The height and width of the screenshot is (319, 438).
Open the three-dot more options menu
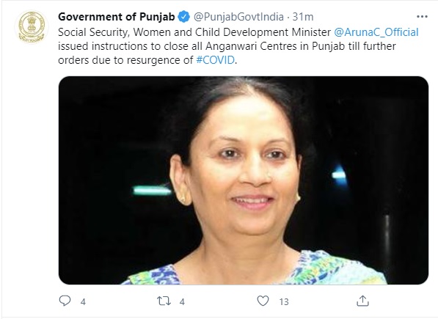coord(422,17)
